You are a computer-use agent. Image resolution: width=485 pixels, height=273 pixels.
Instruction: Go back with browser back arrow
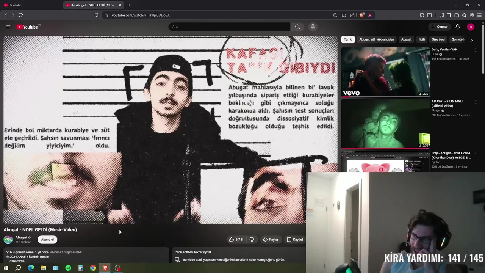pyautogui.click(x=5, y=15)
